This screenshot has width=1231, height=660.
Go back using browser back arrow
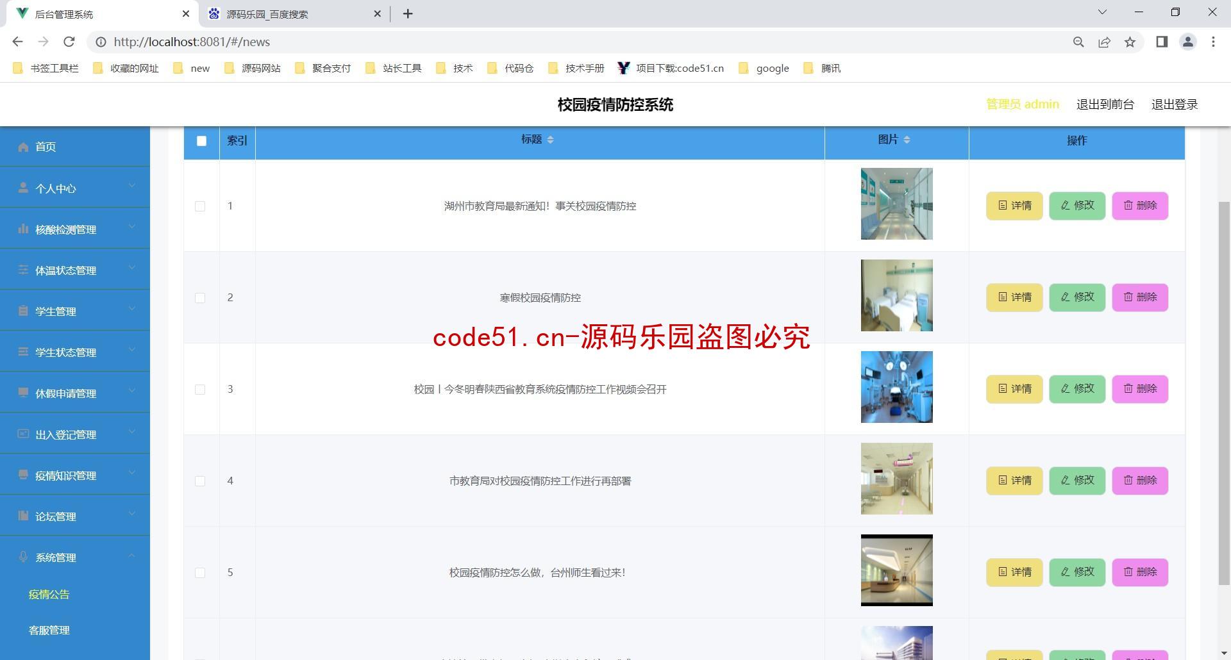17,42
